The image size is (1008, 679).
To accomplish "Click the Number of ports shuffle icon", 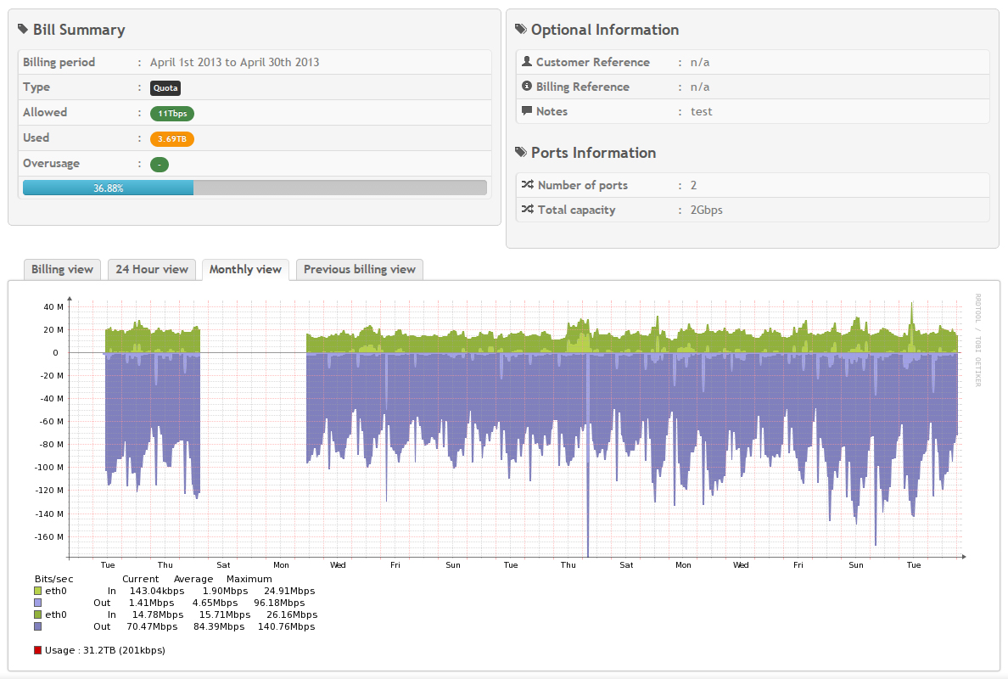I will [x=527, y=185].
